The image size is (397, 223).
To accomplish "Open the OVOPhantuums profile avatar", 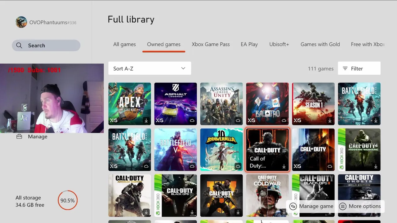I will click(x=21, y=22).
